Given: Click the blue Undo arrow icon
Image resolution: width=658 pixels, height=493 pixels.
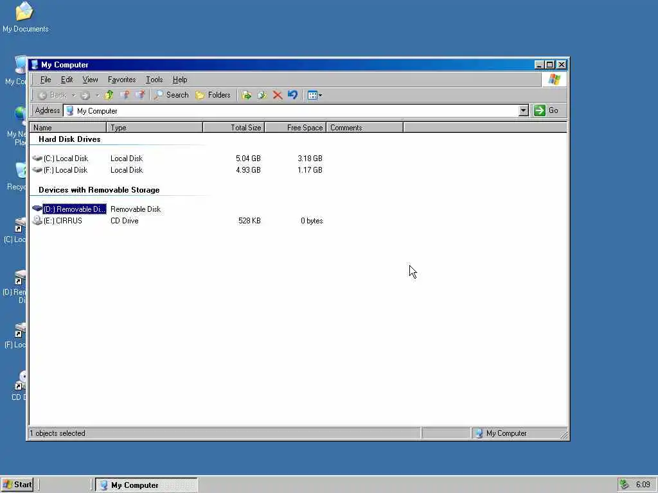Looking at the screenshot, I should point(292,95).
